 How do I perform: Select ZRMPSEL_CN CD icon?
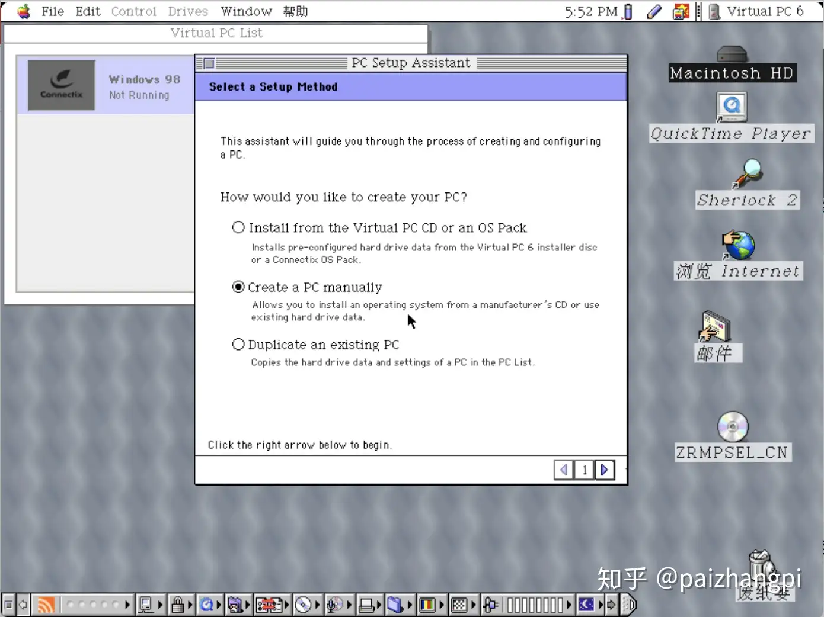733,426
